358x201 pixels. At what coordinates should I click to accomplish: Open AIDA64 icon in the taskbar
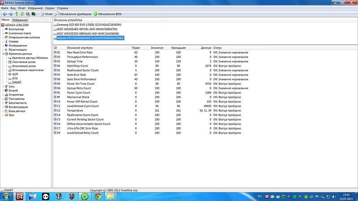(20, 196)
